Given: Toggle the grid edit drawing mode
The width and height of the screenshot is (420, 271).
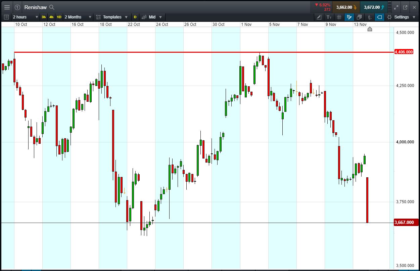Looking at the screenshot, I should point(349,17).
